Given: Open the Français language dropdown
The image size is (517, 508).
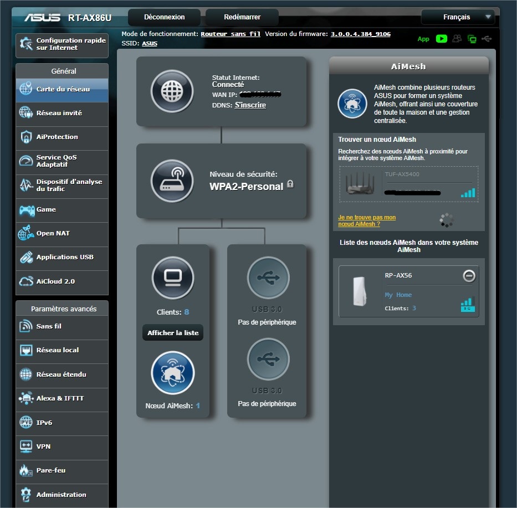Looking at the screenshot, I should click(x=458, y=17).
